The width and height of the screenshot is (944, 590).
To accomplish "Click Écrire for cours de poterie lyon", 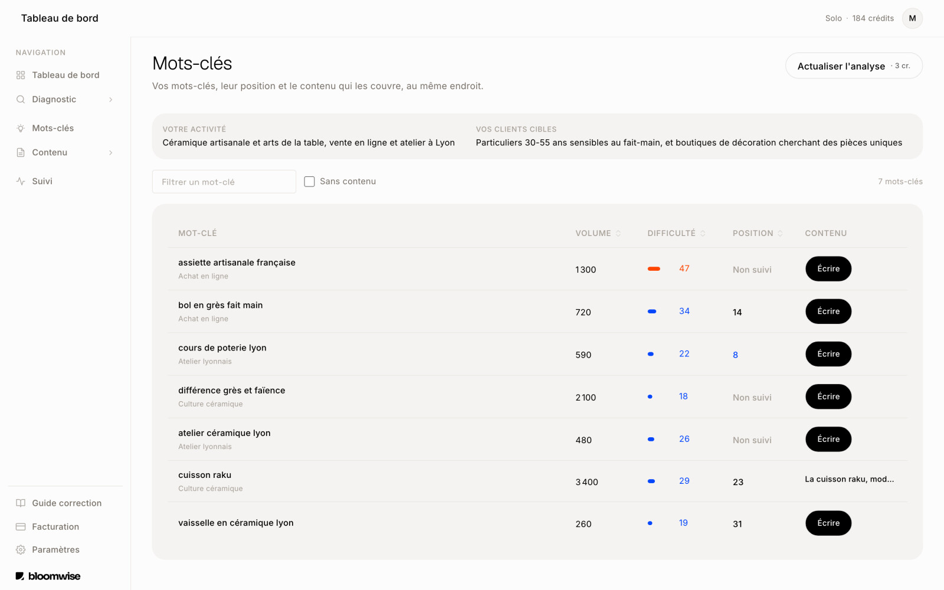I will coord(828,354).
